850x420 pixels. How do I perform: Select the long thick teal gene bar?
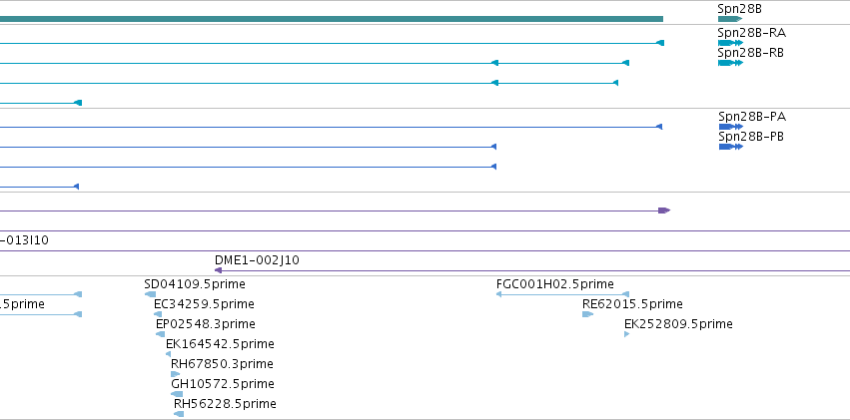[x=332, y=19]
